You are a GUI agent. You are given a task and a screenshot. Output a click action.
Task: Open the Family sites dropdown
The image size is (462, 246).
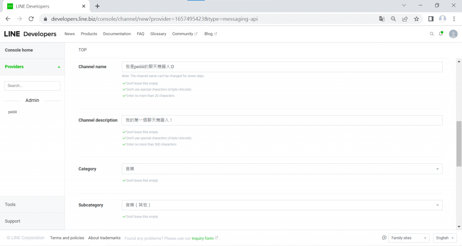pos(409,238)
